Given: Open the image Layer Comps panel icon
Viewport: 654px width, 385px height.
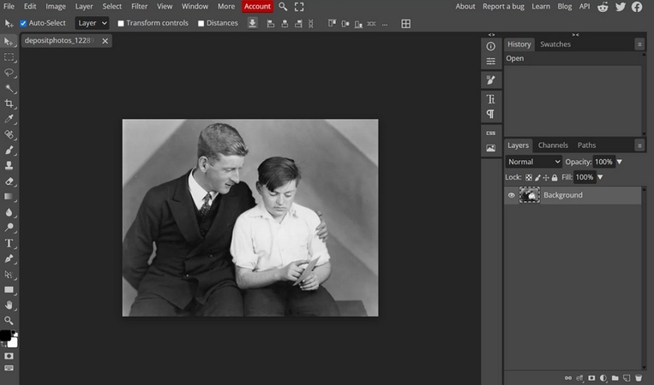Looking at the screenshot, I should [491, 148].
